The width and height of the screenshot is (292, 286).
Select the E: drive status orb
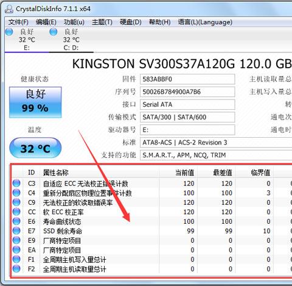(9, 32)
